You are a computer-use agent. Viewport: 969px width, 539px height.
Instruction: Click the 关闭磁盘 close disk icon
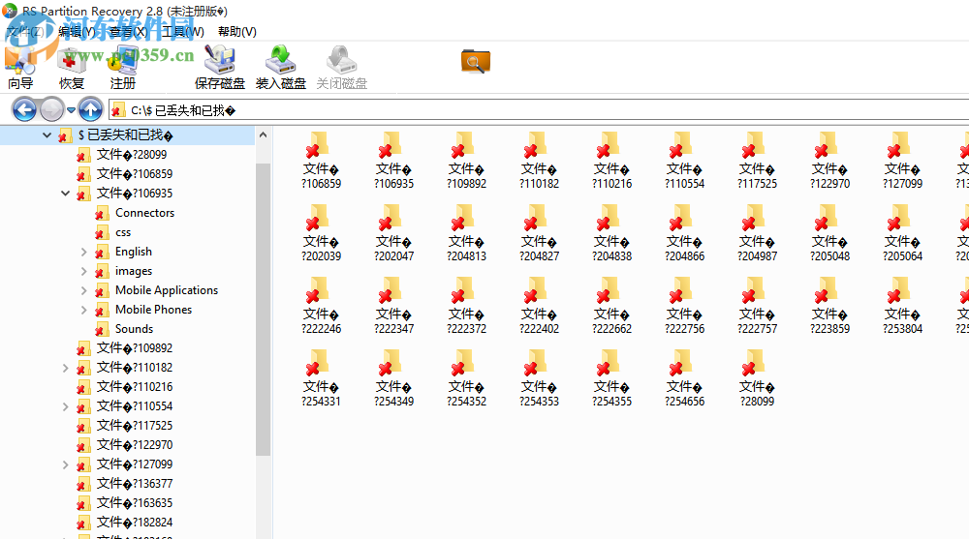[x=342, y=67]
